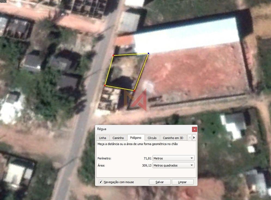Select the polygon's top-left red vertex
Screen dimensions: 271x200
point(113,56)
